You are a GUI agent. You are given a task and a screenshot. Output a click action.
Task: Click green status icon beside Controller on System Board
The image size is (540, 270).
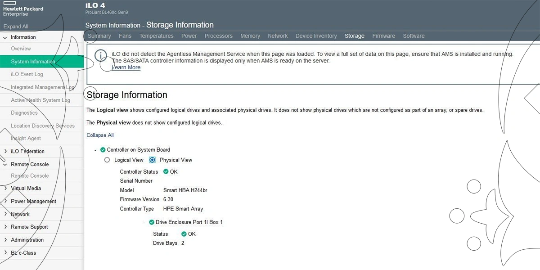click(x=103, y=150)
